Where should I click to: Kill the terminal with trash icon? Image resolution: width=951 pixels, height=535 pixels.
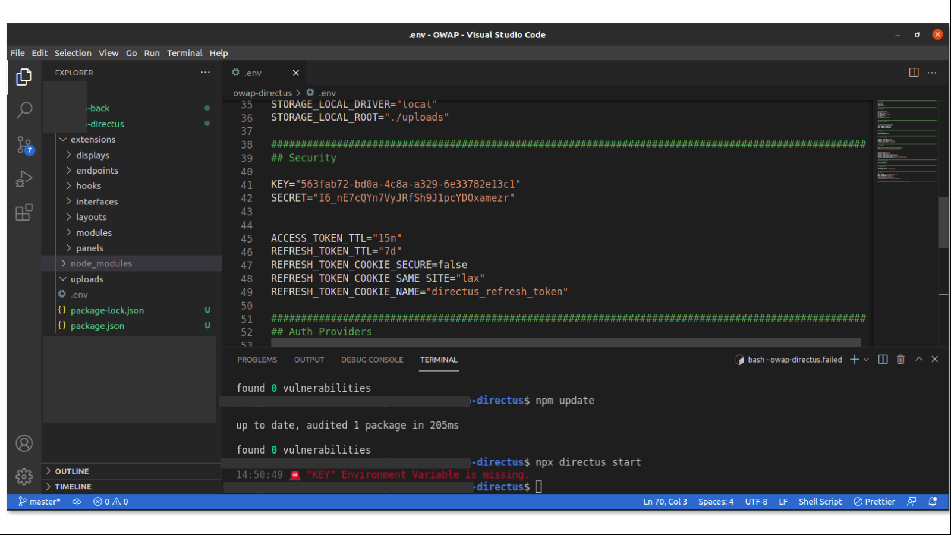901,360
